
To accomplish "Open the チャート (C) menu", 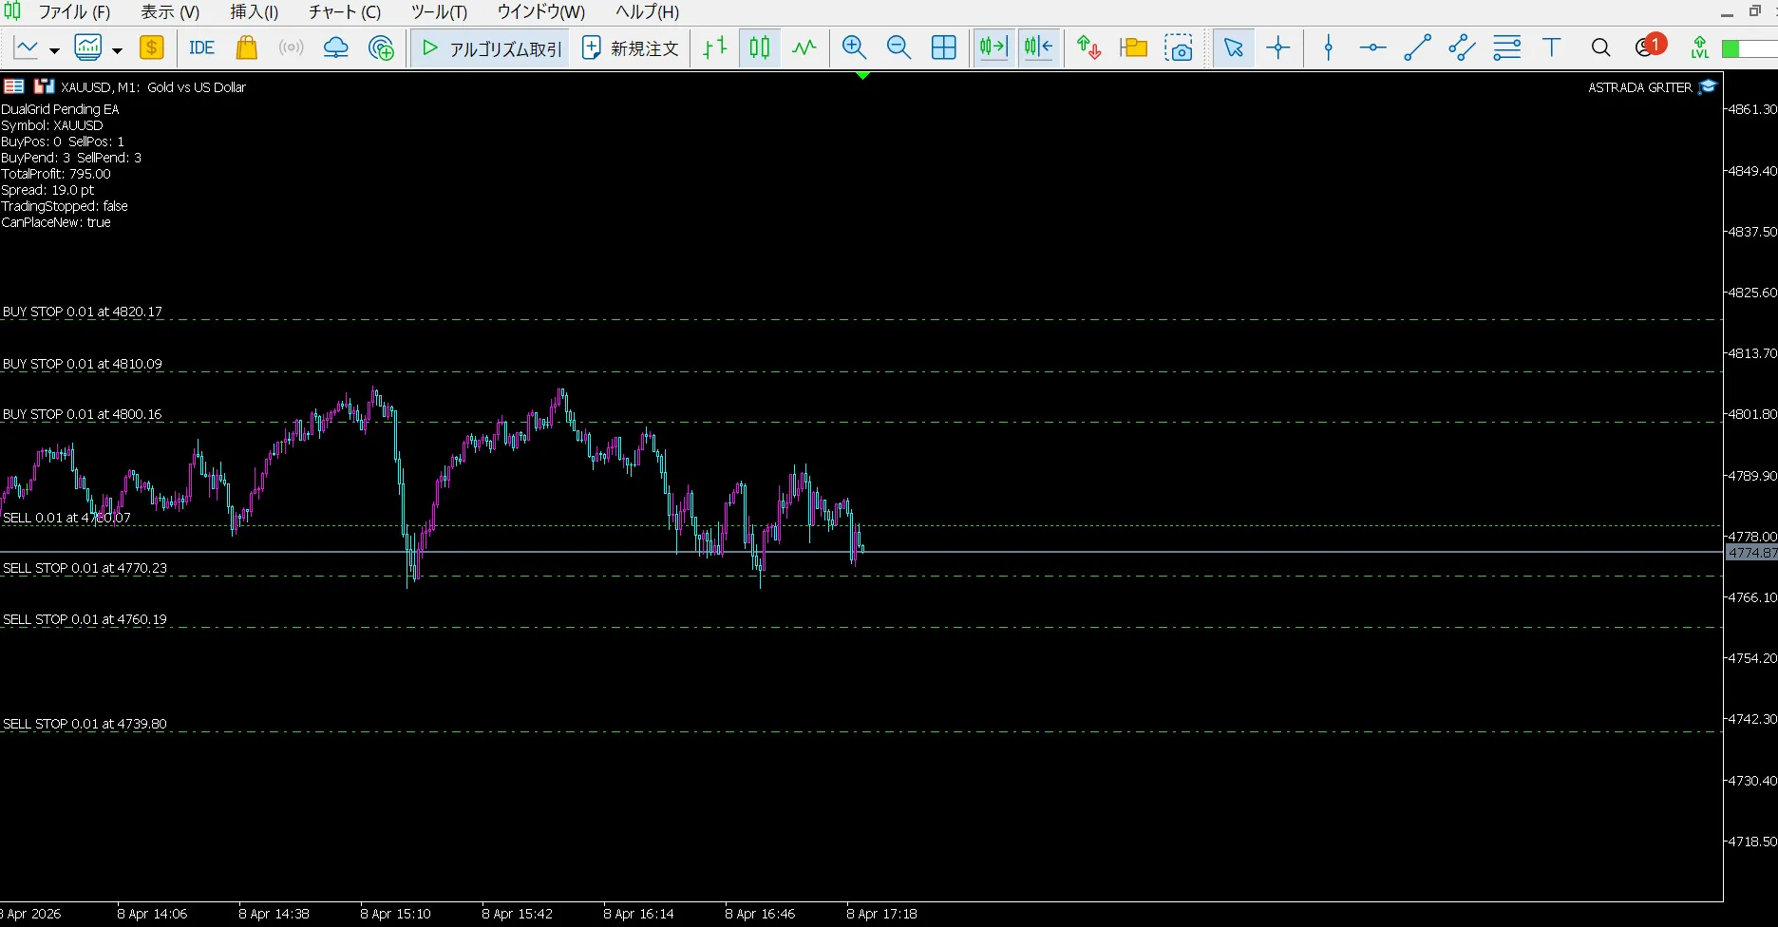I will 344,12.
